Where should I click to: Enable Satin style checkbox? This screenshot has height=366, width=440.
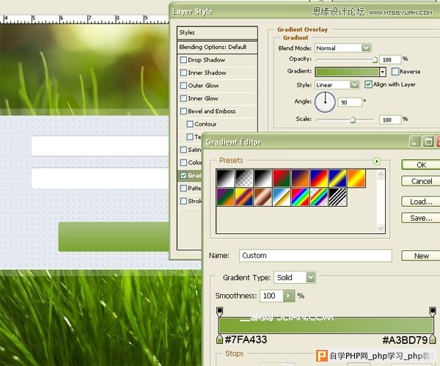coord(183,150)
